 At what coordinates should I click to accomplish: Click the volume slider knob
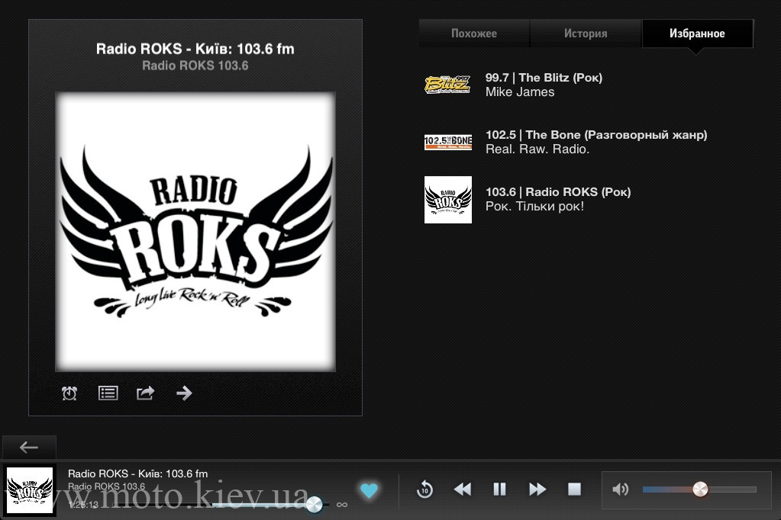700,490
